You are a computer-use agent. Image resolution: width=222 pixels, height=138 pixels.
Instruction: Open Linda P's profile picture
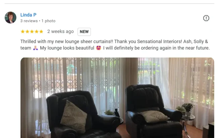(x=10, y=18)
